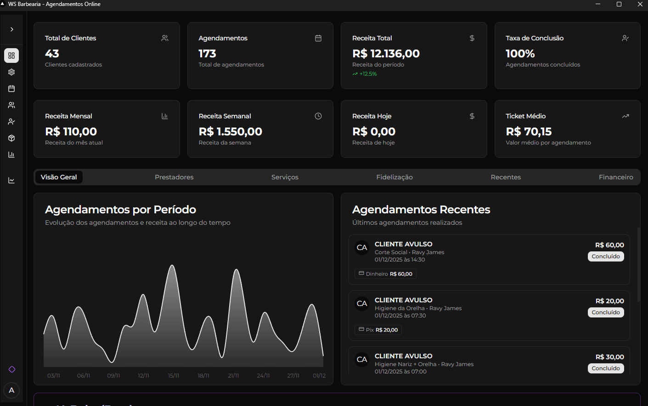Viewport: 648px width, 406px height.
Task: Expand the sidebar with the chevron arrow
Action: (11, 29)
